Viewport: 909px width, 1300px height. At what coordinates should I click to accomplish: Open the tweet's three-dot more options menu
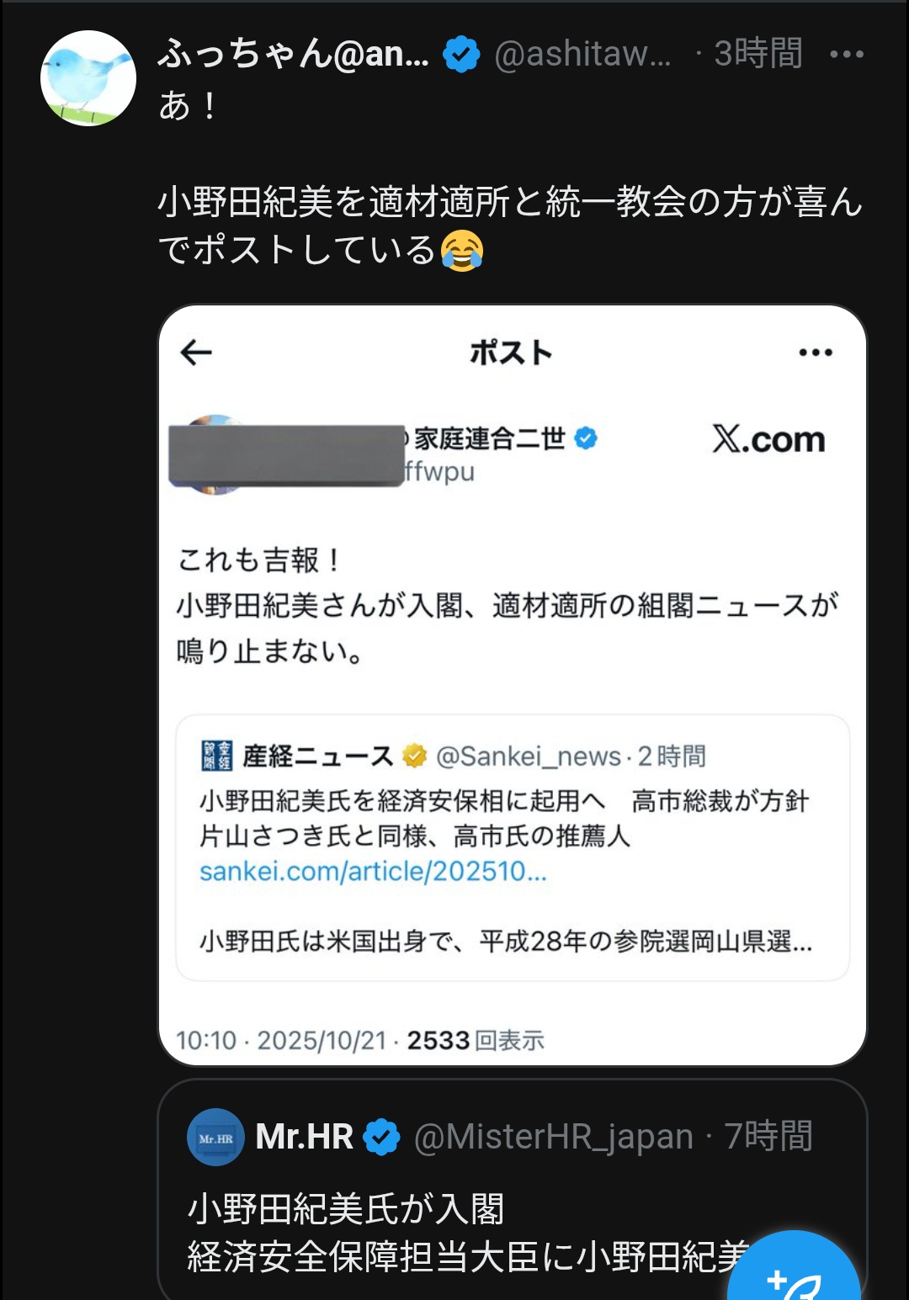point(846,55)
